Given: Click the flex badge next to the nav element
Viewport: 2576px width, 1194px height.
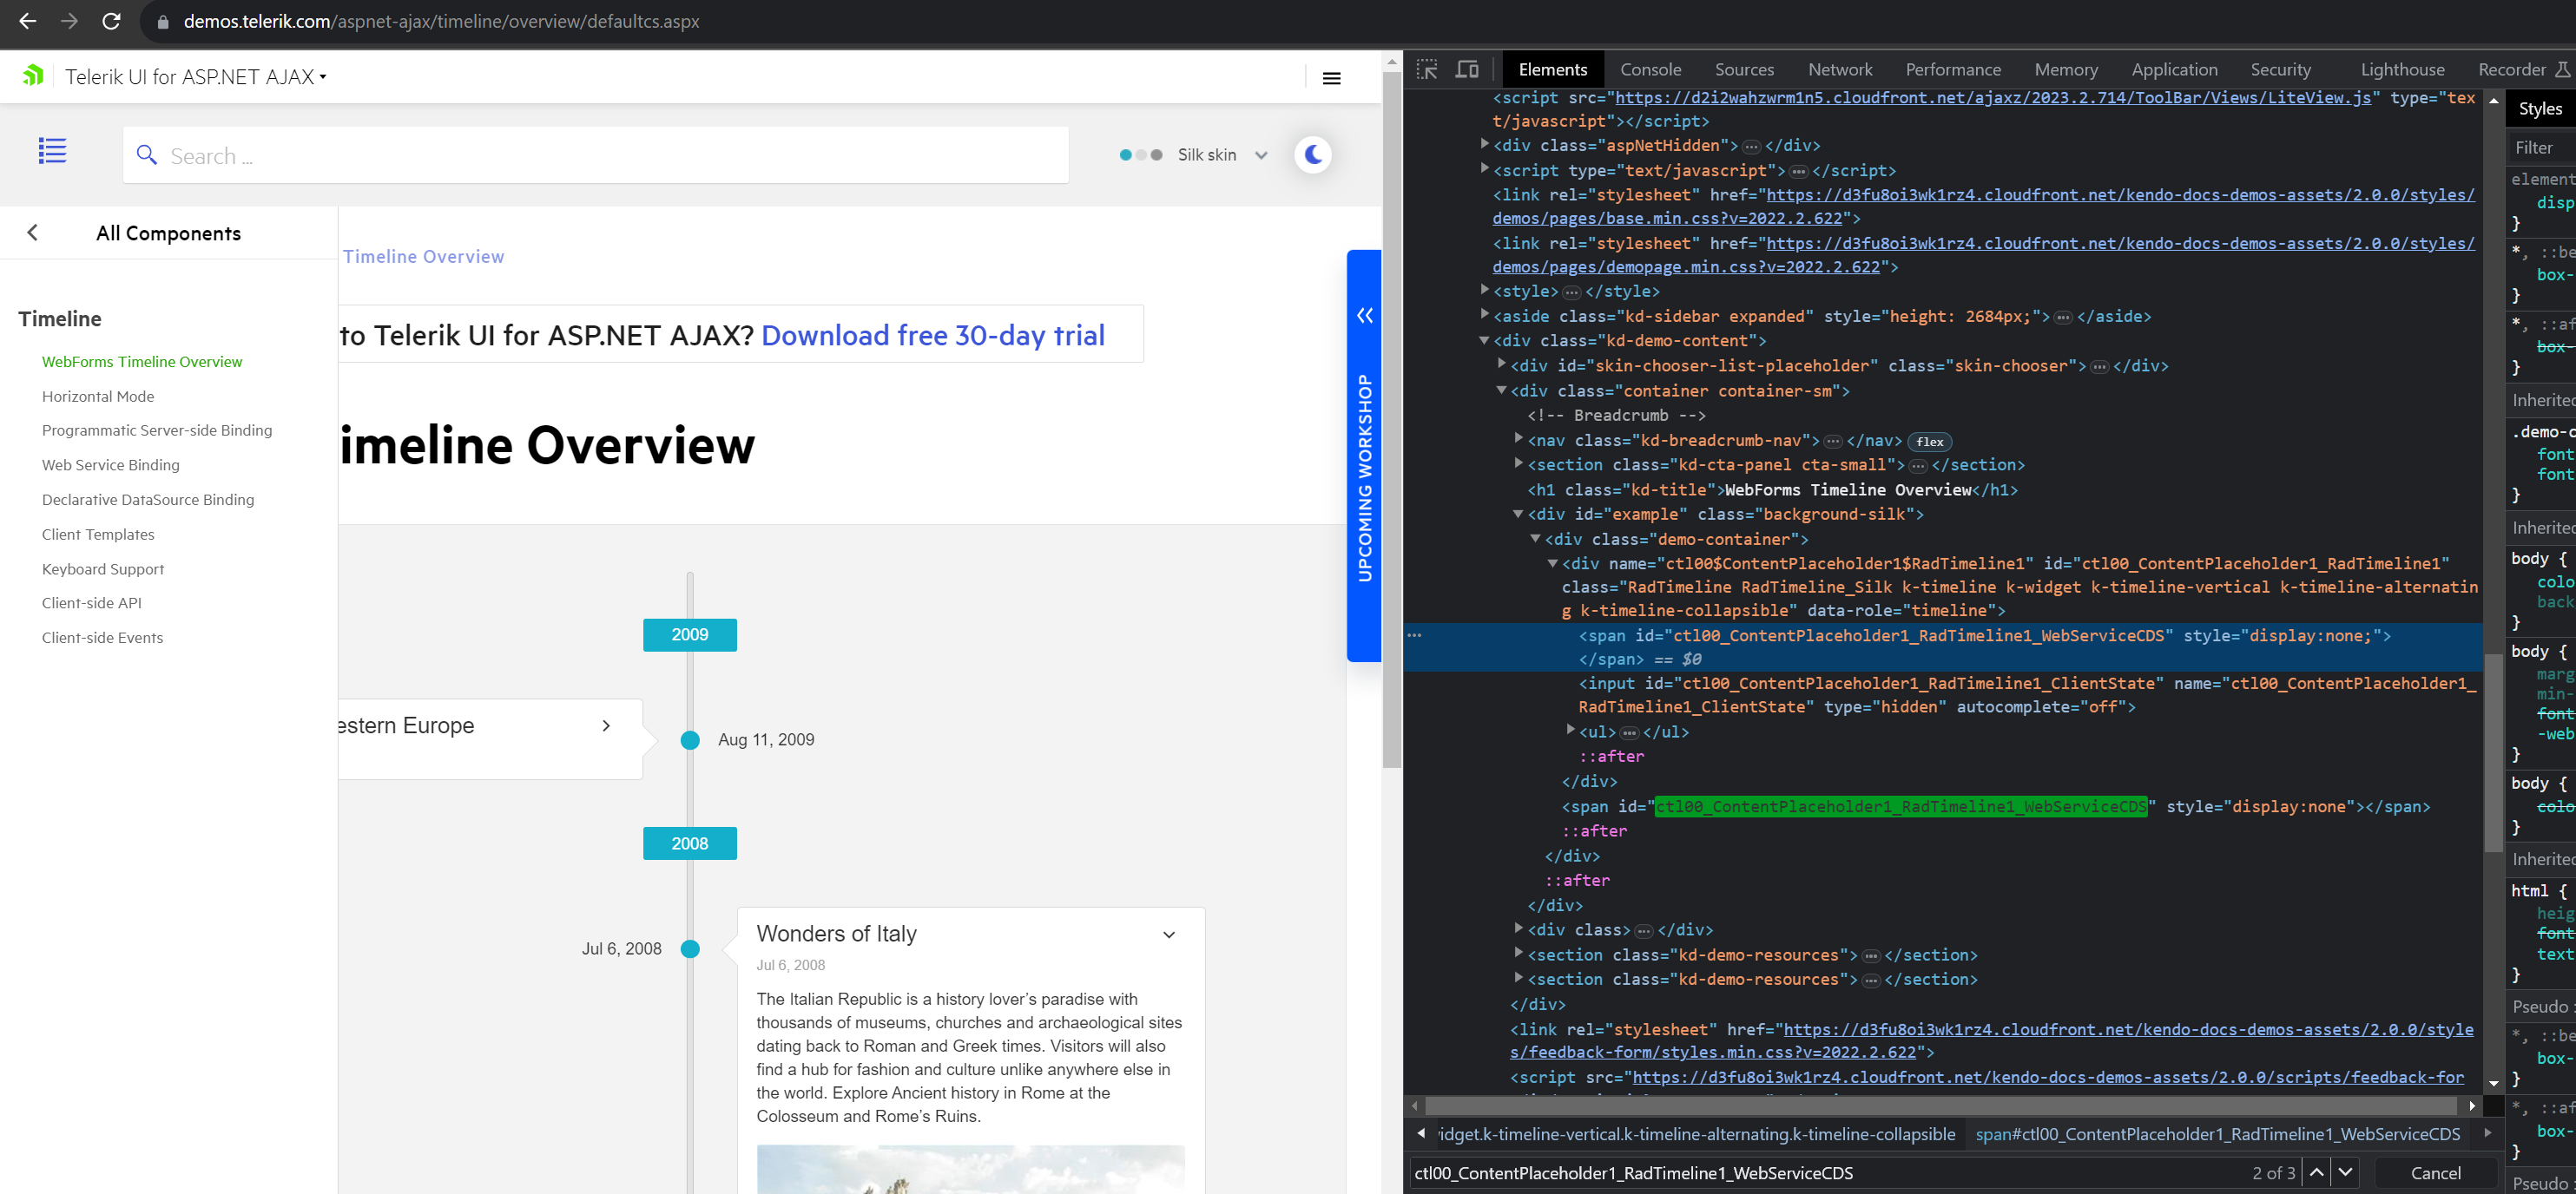Looking at the screenshot, I should [1929, 442].
